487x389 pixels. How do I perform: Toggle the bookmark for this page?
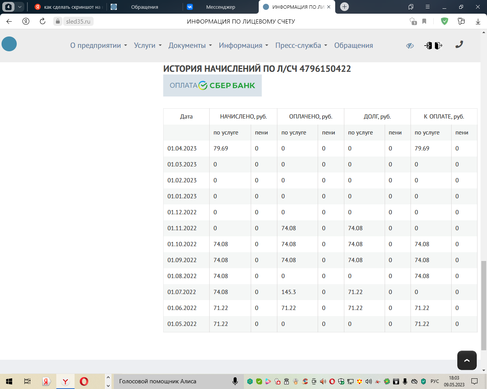[424, 21]
